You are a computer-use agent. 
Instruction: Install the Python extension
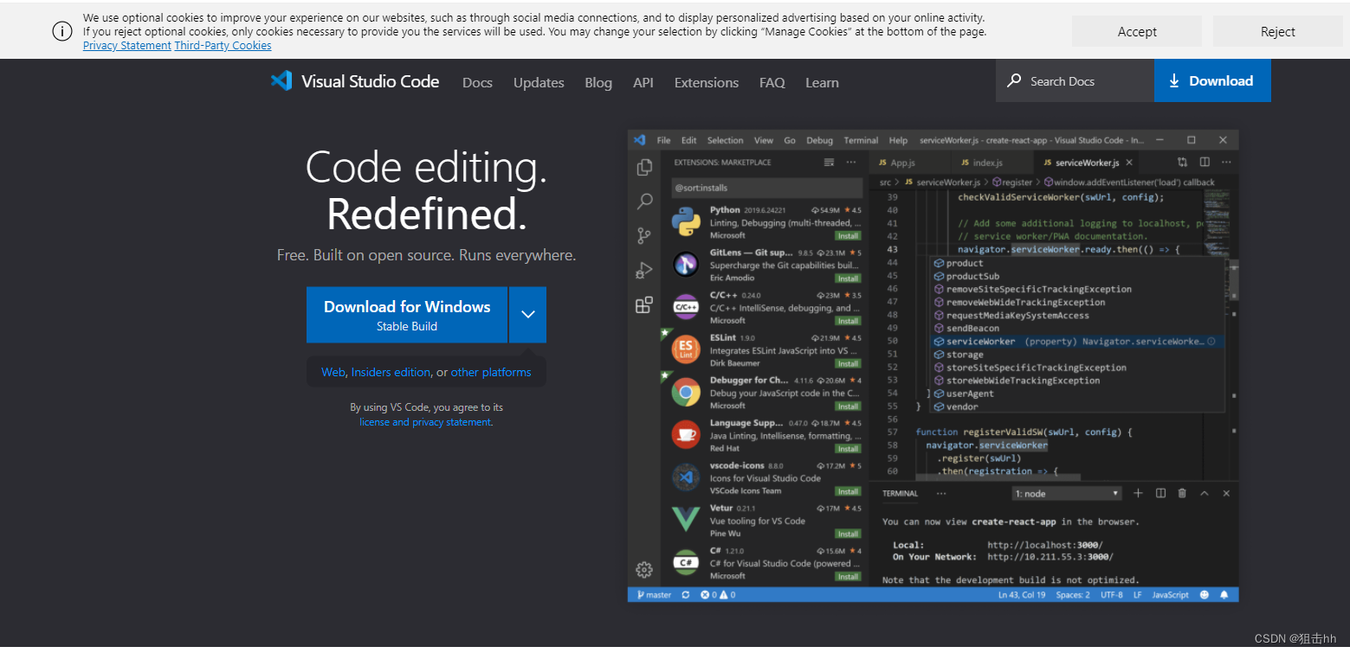[x=848, y=235]
